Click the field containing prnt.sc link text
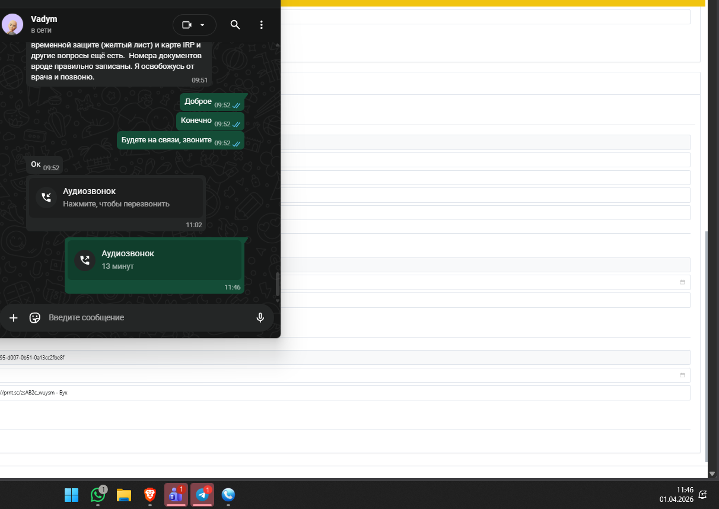The width and height of the screenshot is (719, 509). [345, 393]
